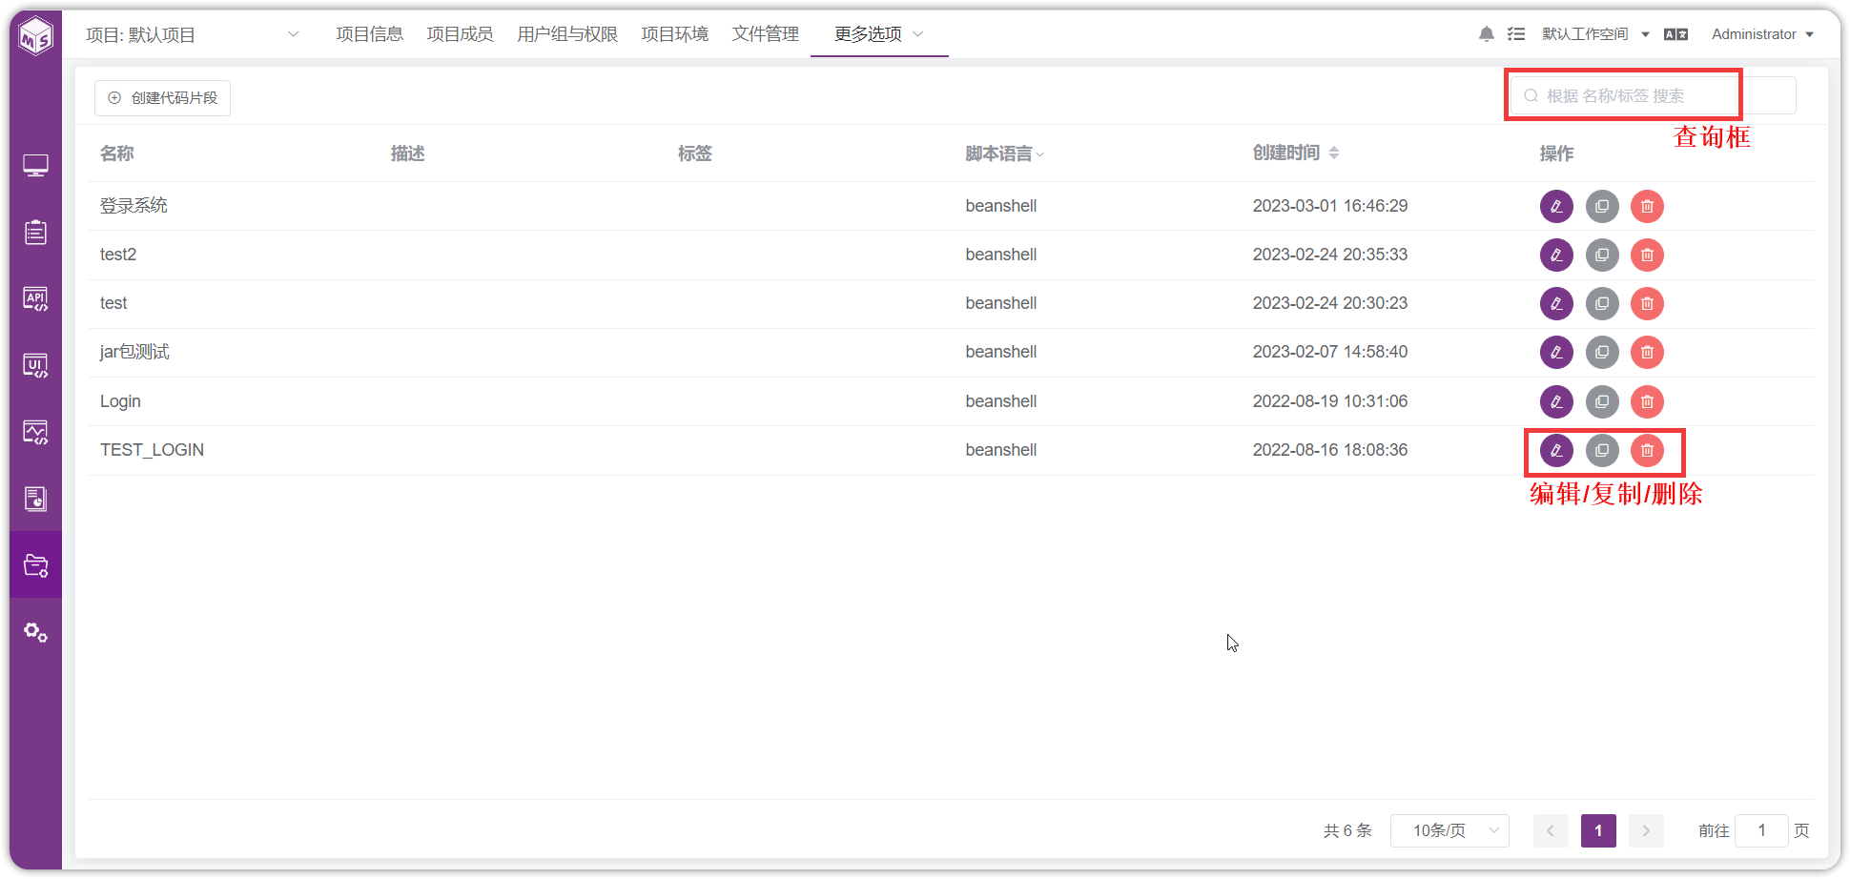Open the 文件管理 tab
1850x879 pixels.
pyautogui.click(x=765, y=34)
